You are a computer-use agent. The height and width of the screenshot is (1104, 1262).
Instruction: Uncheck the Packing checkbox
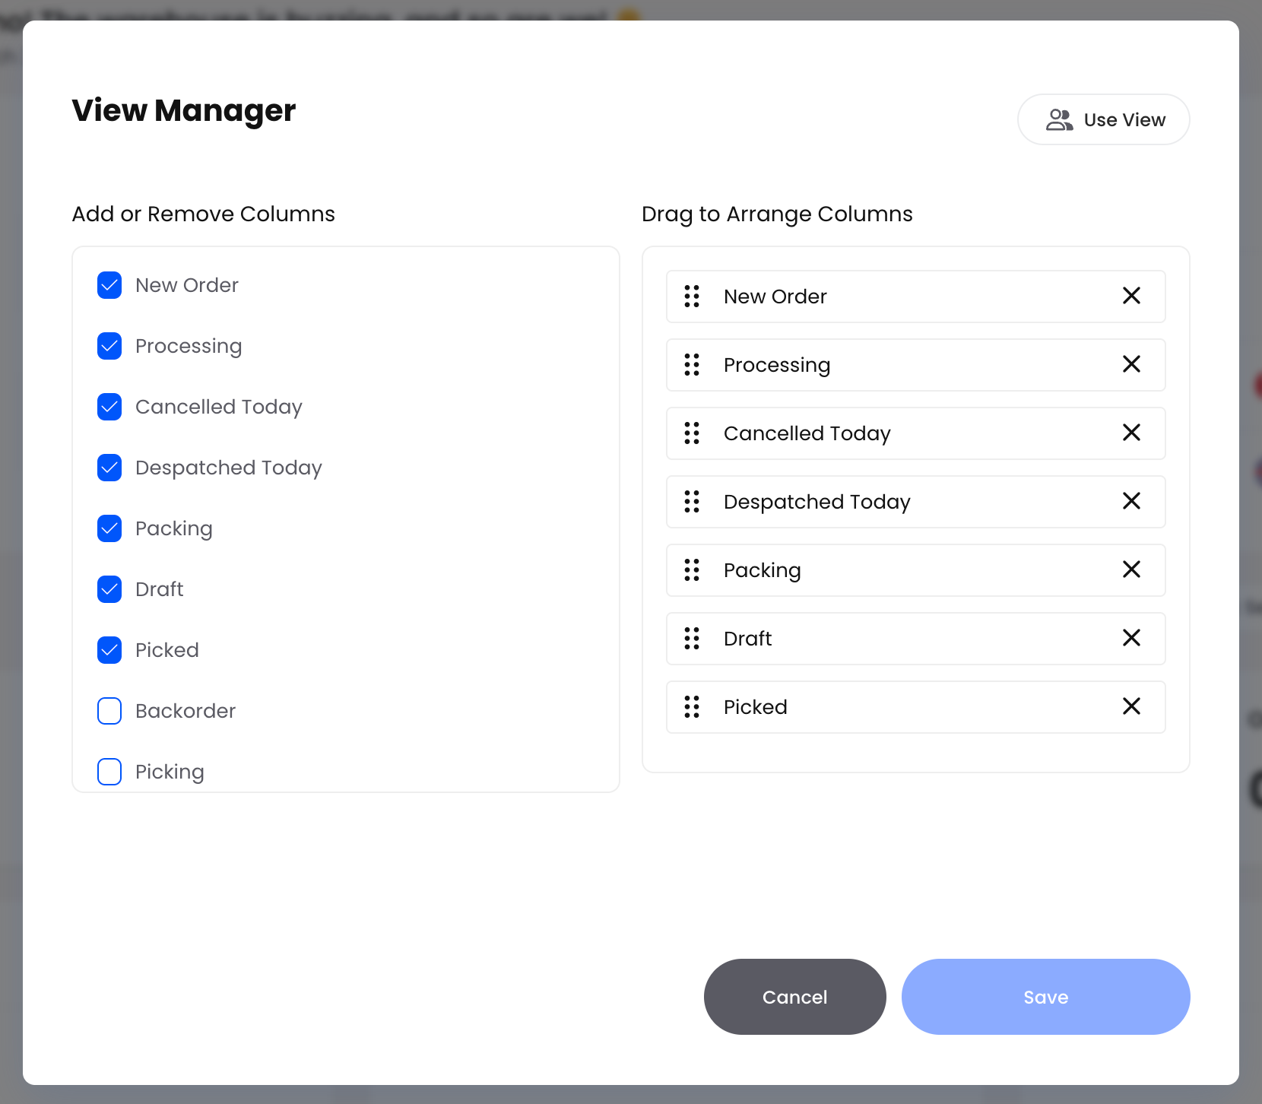click(x=109, y=528)
